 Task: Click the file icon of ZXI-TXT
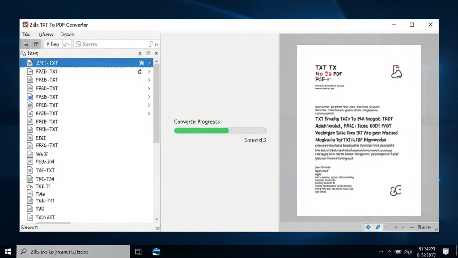pyautogui.click(x=30, y=63)
